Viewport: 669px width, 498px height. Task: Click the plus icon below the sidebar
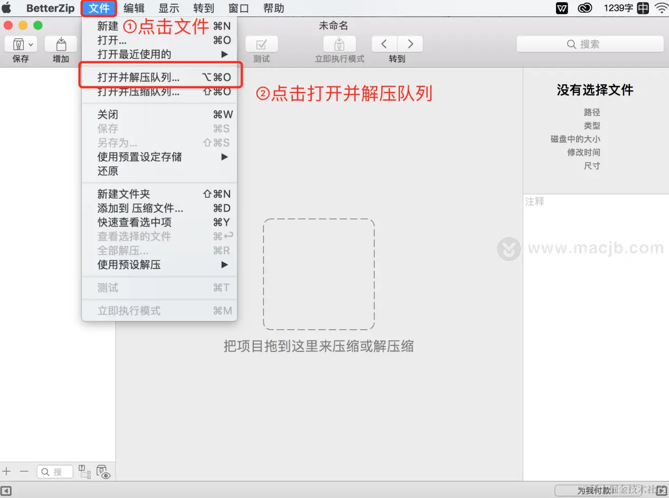(7, 471)
